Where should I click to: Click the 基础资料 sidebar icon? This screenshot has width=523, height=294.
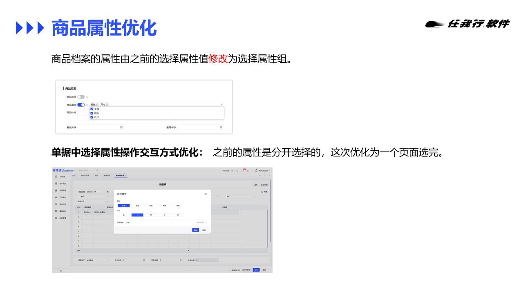[x=56, y=211]
